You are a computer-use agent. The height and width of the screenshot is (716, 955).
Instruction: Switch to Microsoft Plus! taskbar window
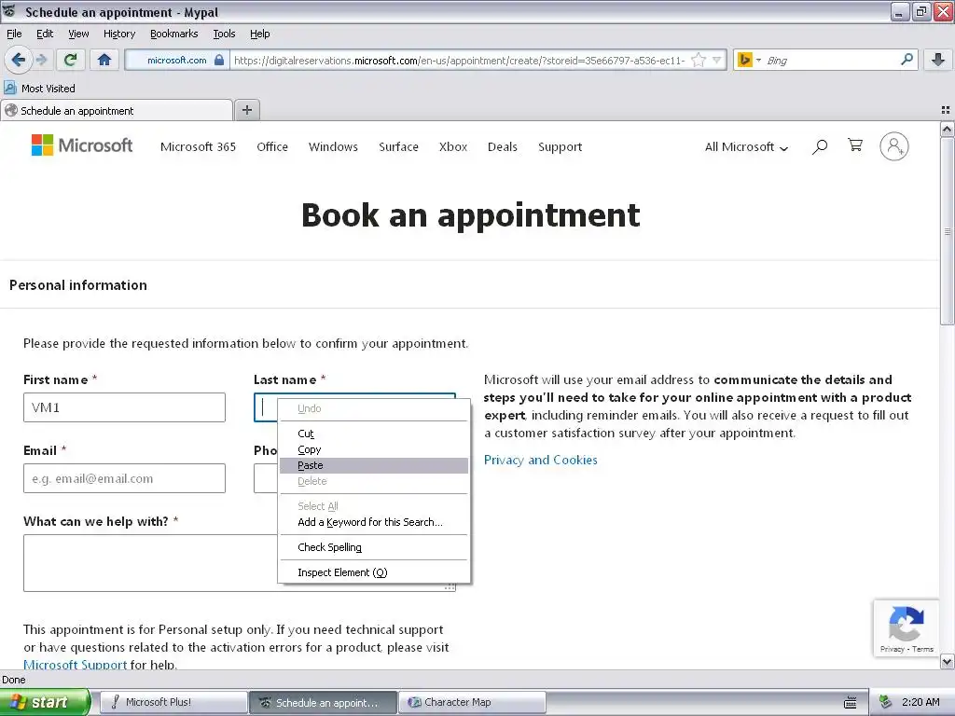(x=173, y=702)
